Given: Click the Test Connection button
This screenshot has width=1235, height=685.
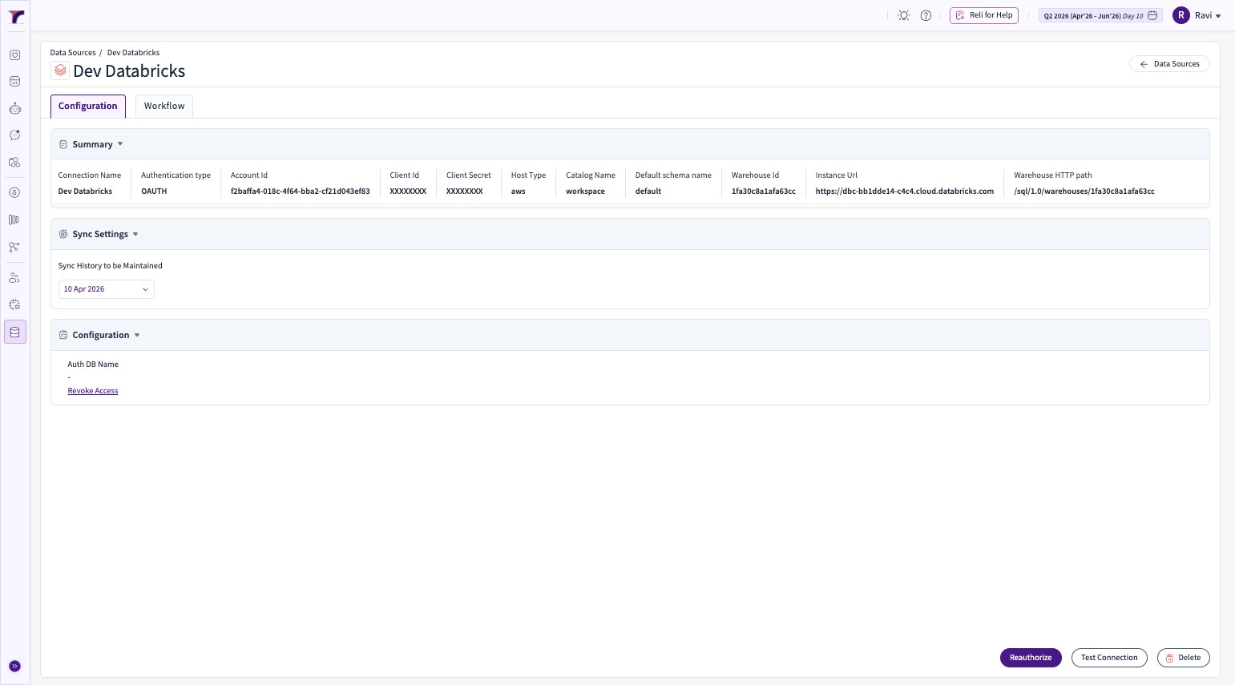Looking at the screenshot, I should coord(1109,658).
